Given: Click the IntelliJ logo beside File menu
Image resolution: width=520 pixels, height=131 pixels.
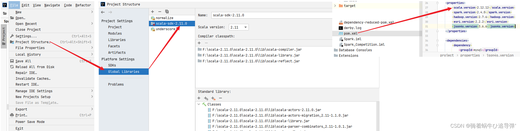Looking at the screenshot, I should [5, 5].
